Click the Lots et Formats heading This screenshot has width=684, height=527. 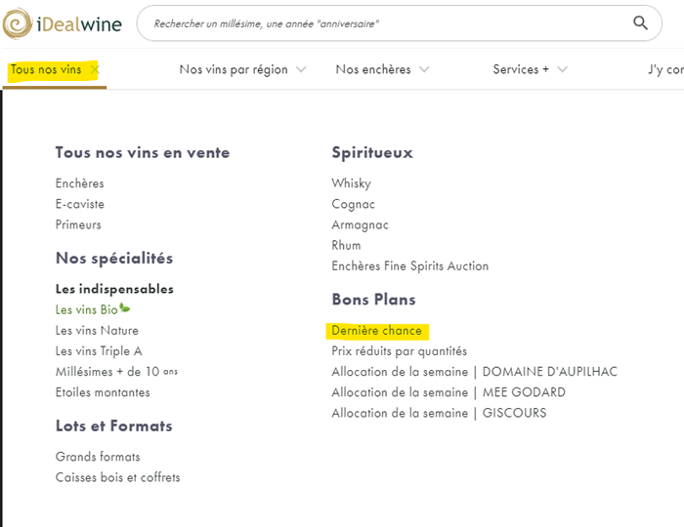click(x=114, y=426)
